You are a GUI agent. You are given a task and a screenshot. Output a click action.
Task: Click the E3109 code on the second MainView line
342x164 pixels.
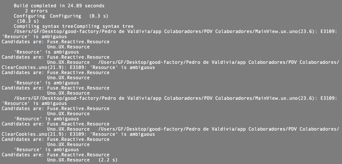(329, 98)
